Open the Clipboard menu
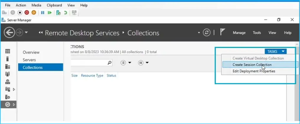 point(54,5)
